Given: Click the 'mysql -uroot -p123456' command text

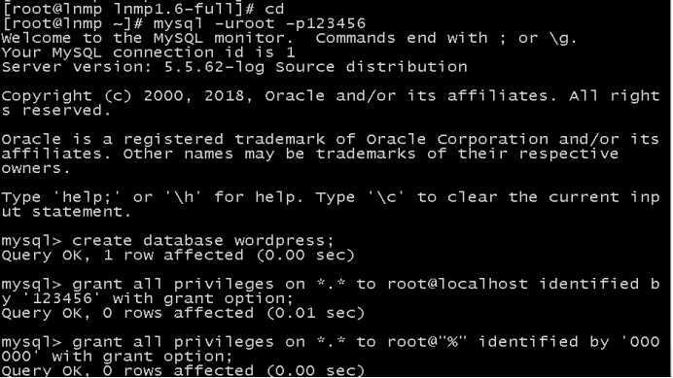Looking at the screenshot, I should (260, 23).
